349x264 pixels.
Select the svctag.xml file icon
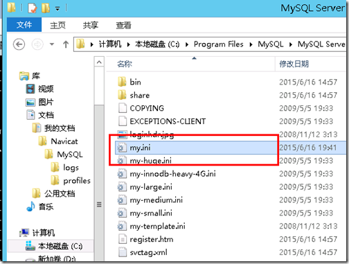123,252
